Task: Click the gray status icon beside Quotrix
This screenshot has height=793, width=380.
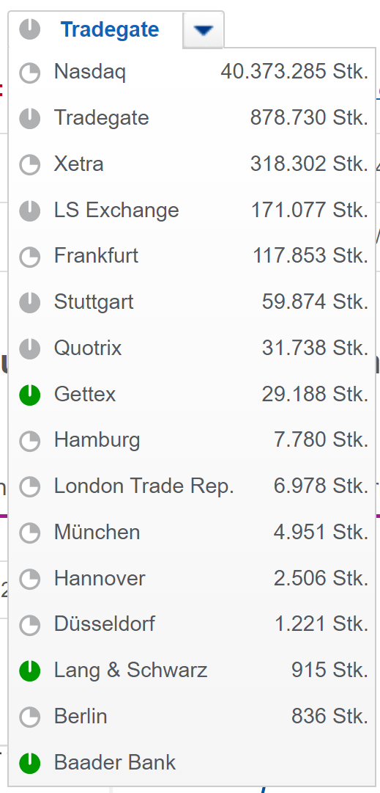Action: 30,348
